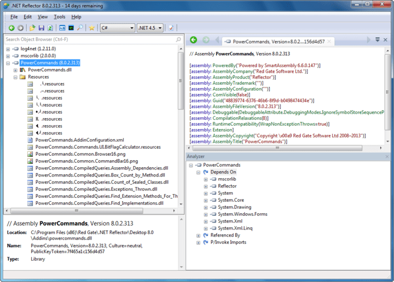
Task: Click the Open assembly folder icon
Action: point(33,28)
